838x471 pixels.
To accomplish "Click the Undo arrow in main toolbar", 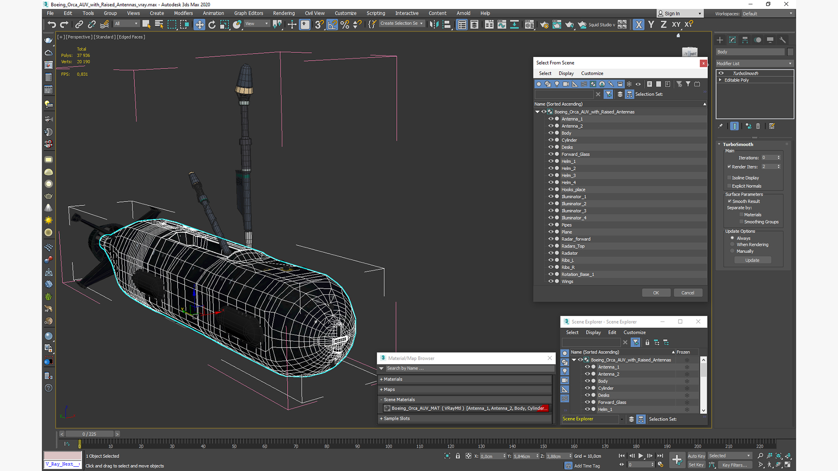I will [x=52, y=24].
